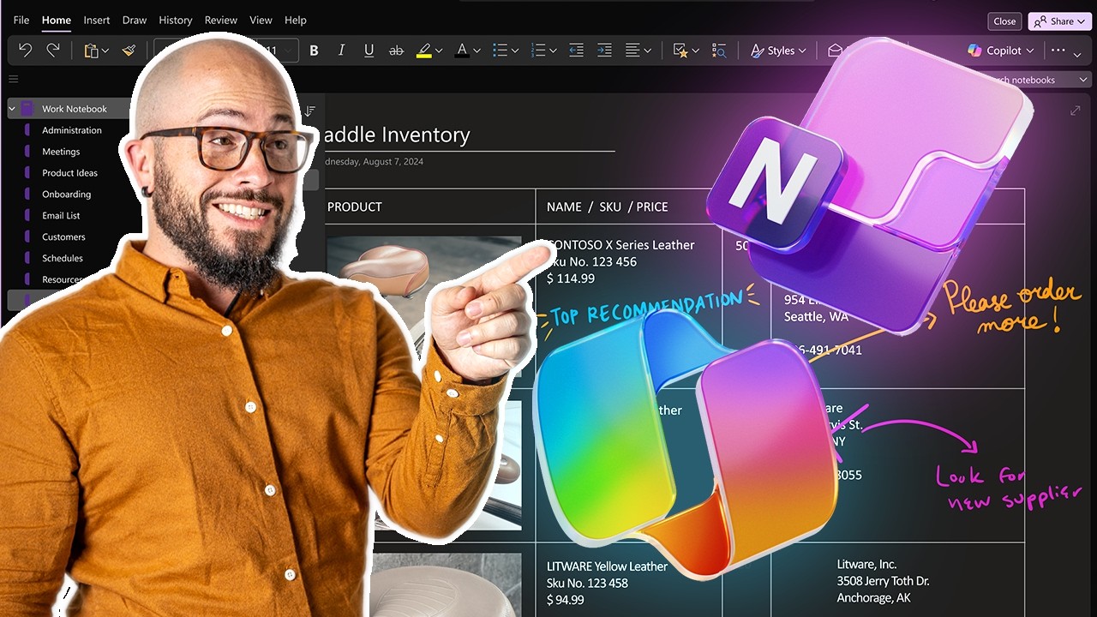Click the sort pages icon

[310, 111]
